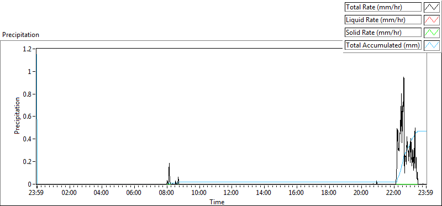Click the small rate spike just after 08:00

pos(169,163)
